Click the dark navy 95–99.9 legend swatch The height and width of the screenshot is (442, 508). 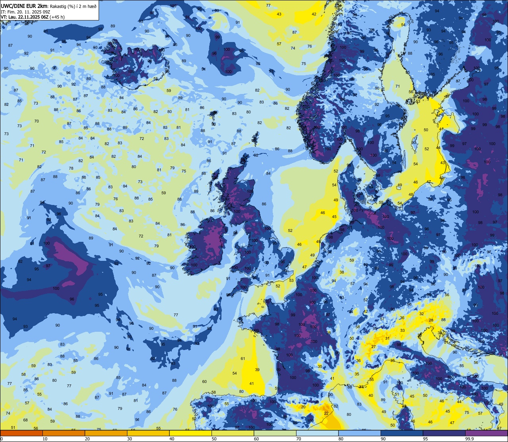click(444, 433)
